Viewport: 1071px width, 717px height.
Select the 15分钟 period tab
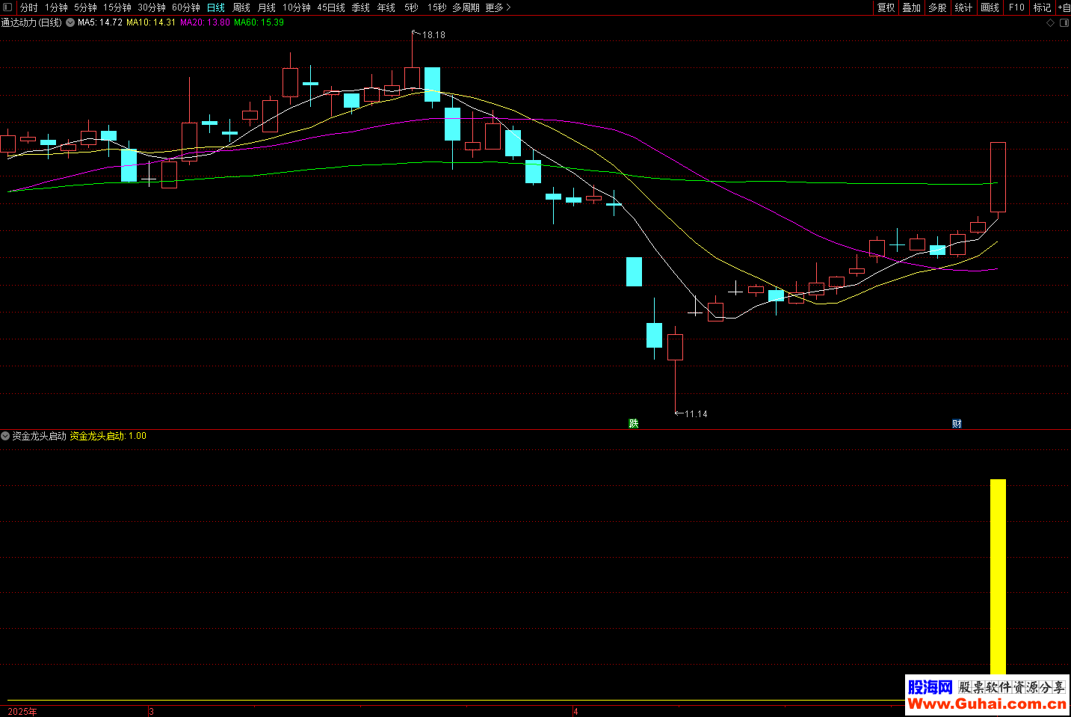tap(117, 7)
